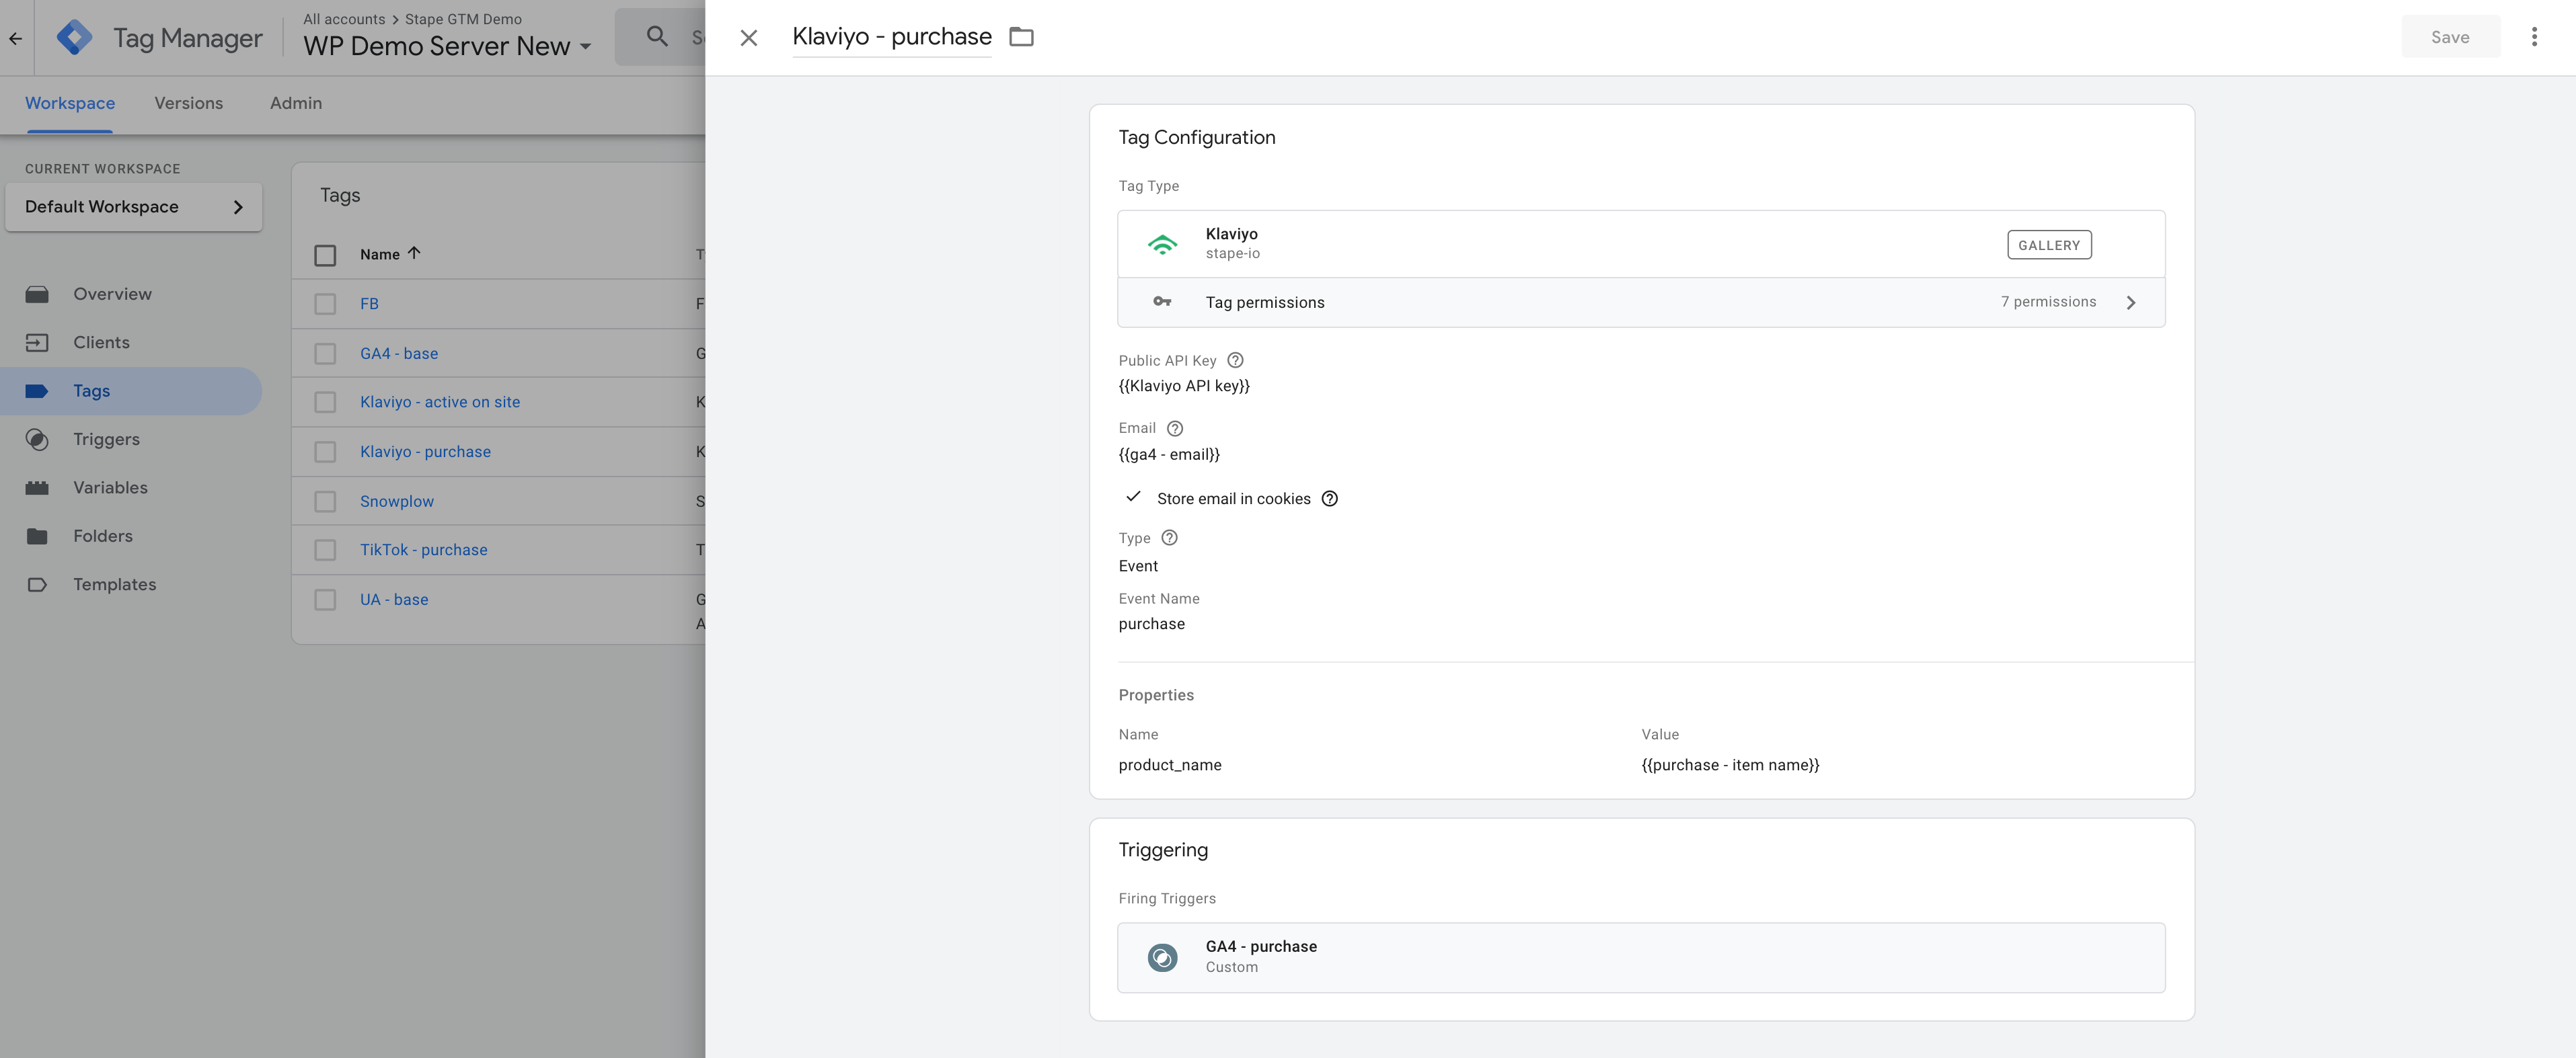Open the GA4 - base tag link

click(399, 354)
